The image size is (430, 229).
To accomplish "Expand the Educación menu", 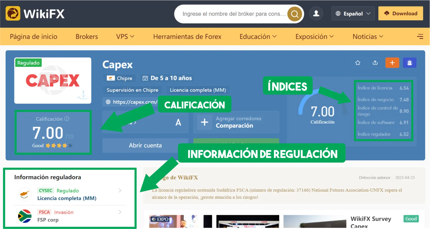I will click(258, 37).
